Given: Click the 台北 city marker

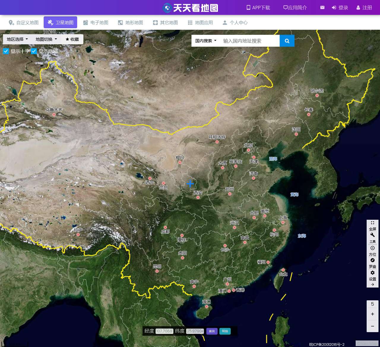Looking at the screenshot, I should click(283, 270).
